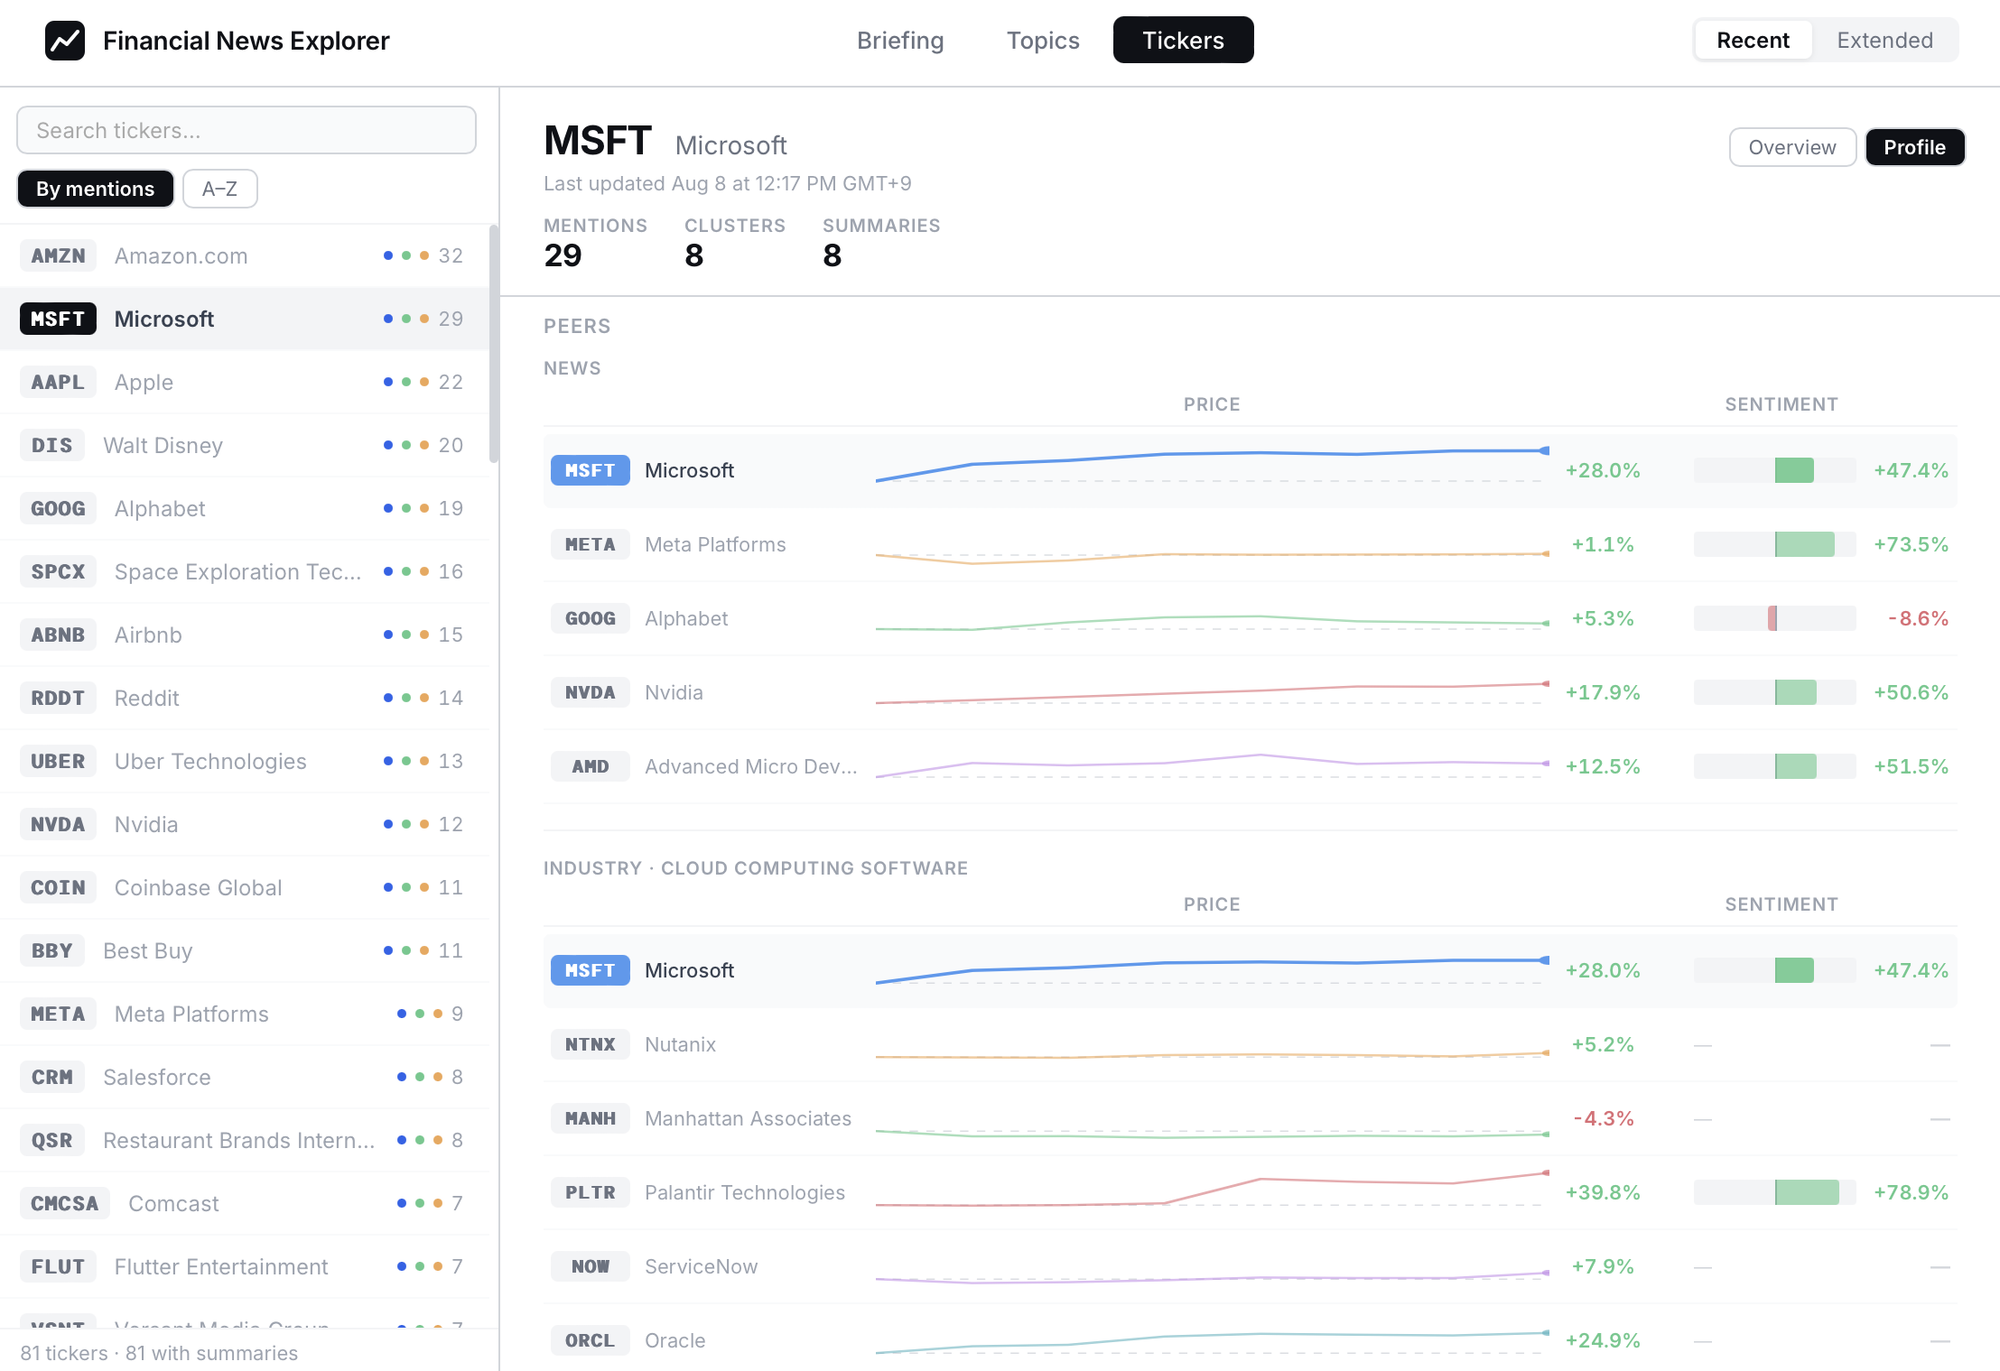Open NTNX Nutanix industry row

pyautogui.click(x=1251, y=1044)
